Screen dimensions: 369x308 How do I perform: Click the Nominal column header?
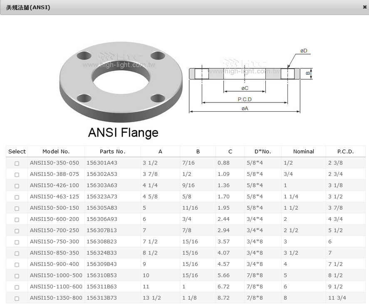click(x=303, y=152)
